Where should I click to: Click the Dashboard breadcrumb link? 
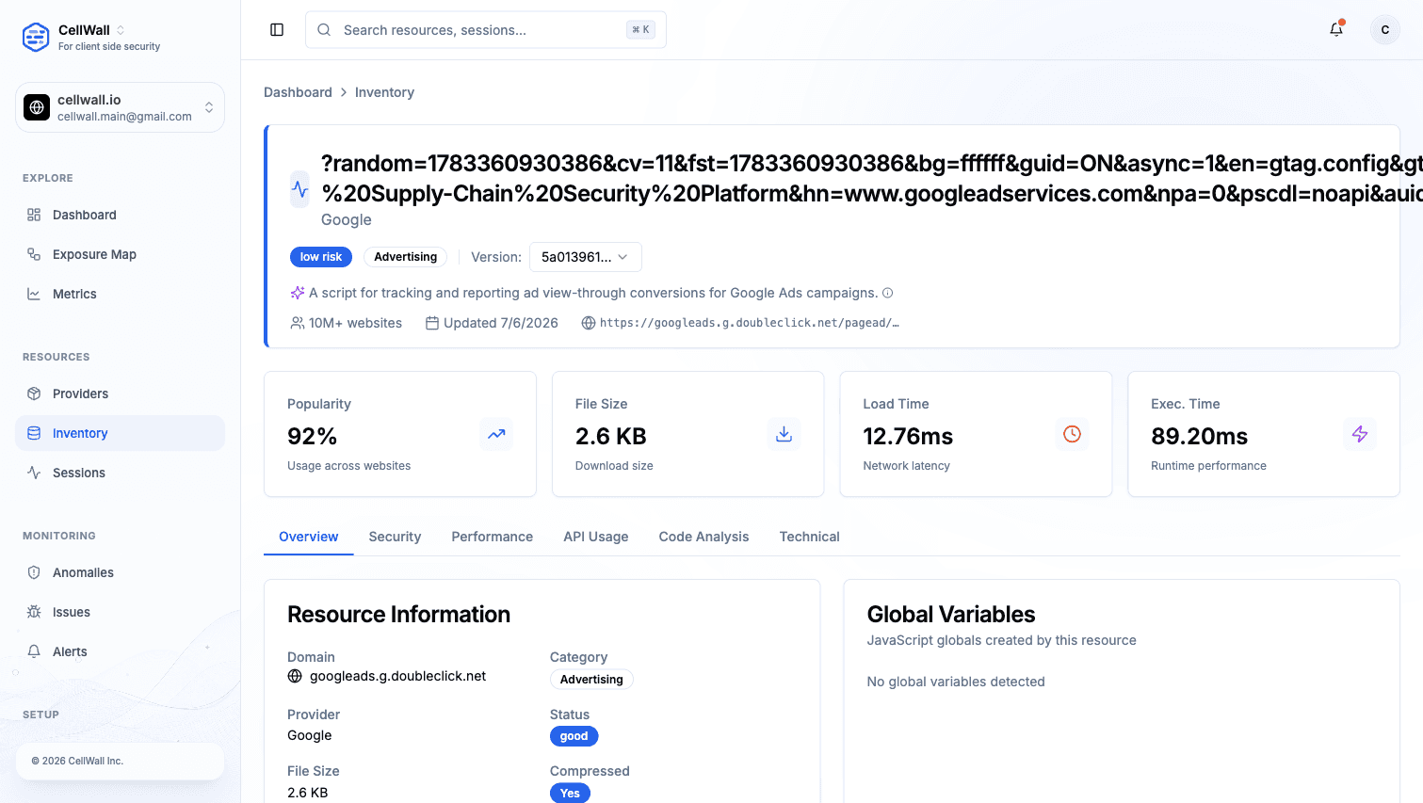coord(298,92)
